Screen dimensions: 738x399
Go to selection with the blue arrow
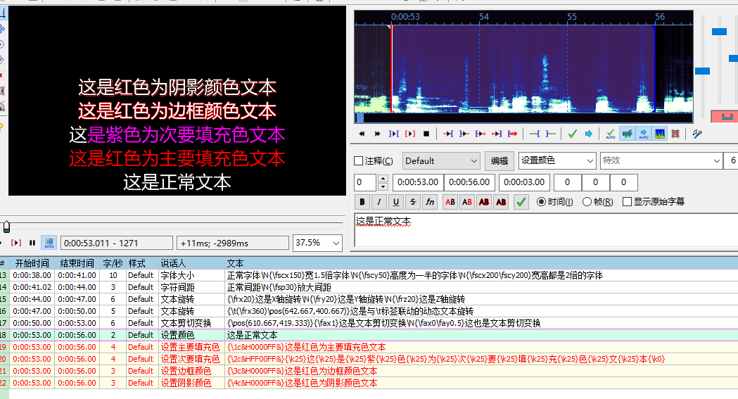588,134
